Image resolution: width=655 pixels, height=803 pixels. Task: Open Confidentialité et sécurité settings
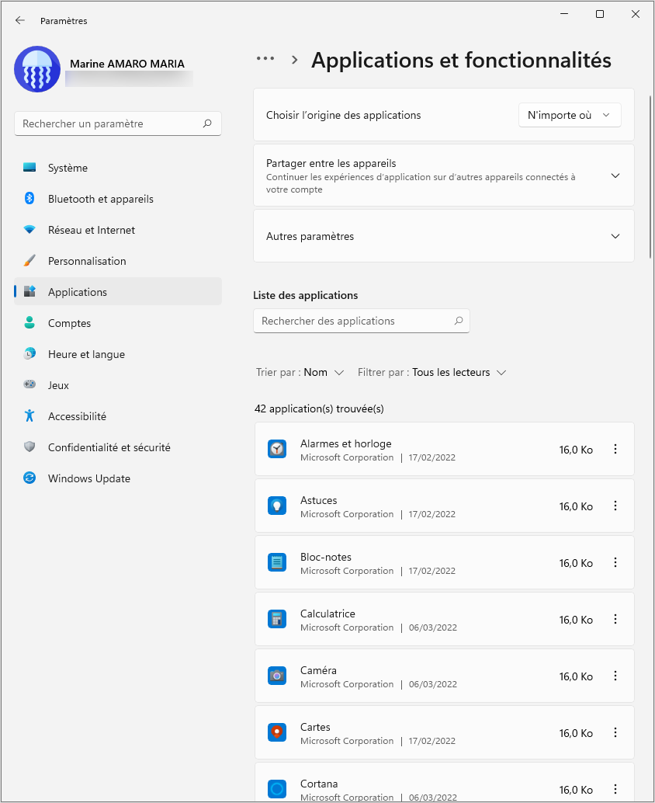[x=118, y=447]
